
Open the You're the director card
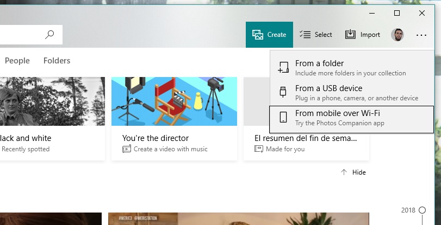[174, 118]
